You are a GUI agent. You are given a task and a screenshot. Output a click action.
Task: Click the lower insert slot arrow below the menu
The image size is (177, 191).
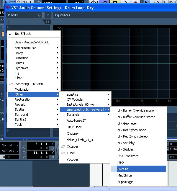8,130
